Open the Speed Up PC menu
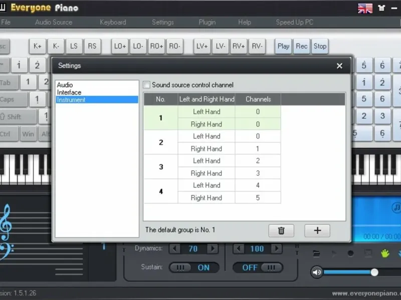 click(x=294, y=22)
